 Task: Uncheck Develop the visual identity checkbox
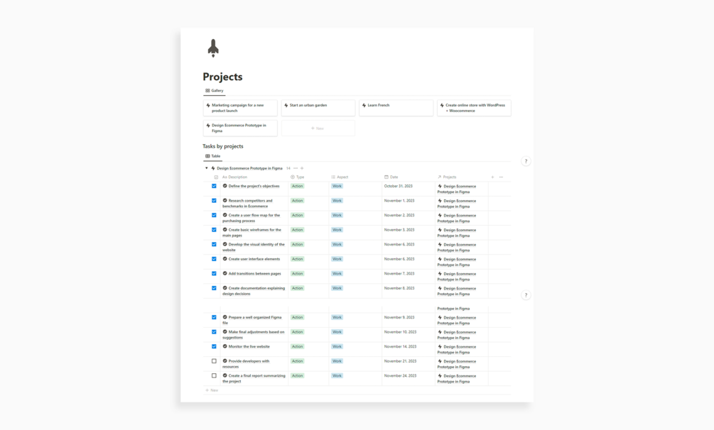click(x=214, y=244)
